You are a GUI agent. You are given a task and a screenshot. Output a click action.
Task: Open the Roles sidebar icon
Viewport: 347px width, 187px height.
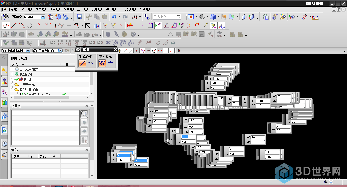point(4,154)
